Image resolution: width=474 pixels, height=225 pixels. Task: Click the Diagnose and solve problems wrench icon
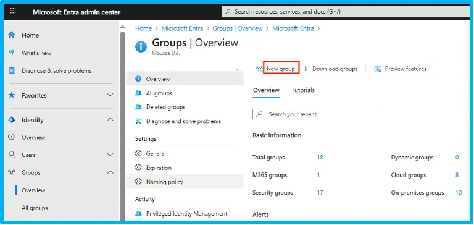pyautogui.click(x=138, y=121)
